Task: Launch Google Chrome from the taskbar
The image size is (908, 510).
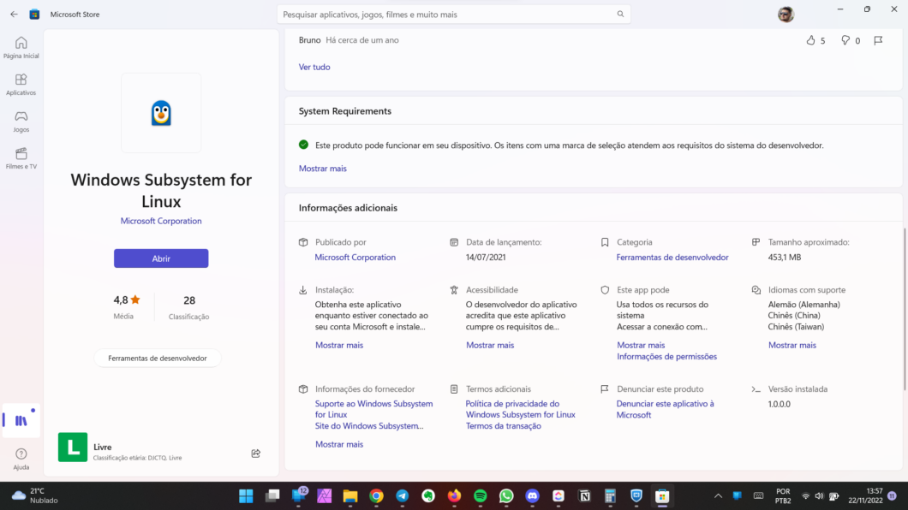Action: (376, 496)
